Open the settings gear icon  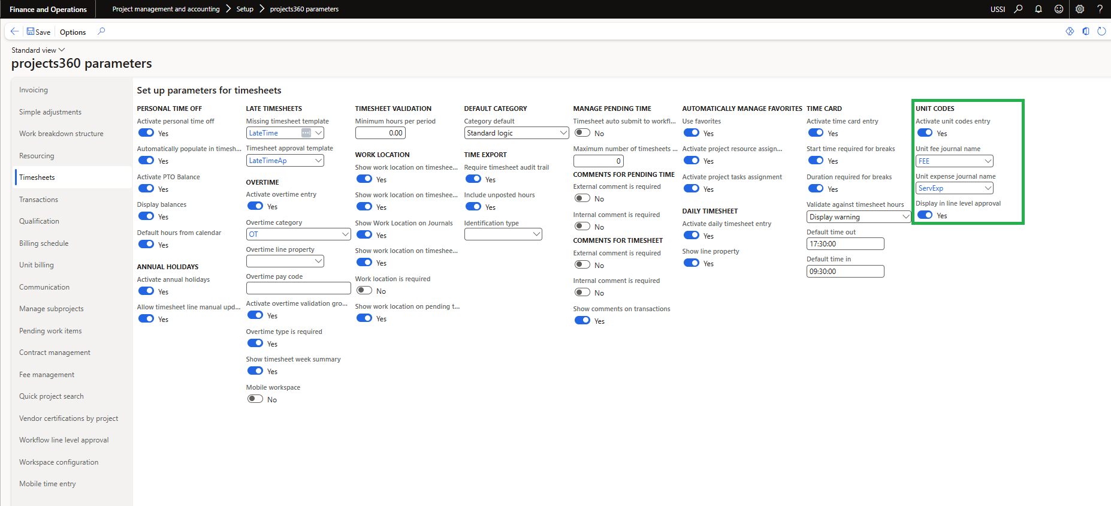click(1080, 9)
